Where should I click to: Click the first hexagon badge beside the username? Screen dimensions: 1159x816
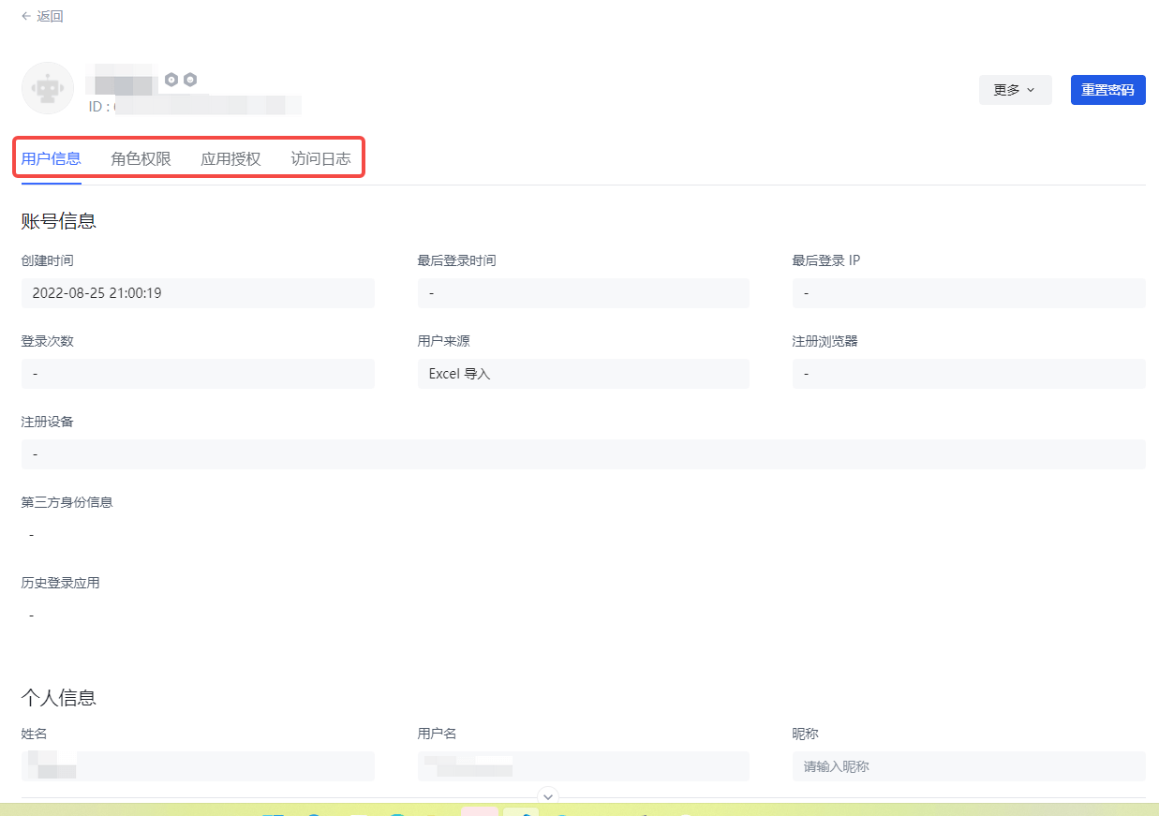(x=171, y=80)
